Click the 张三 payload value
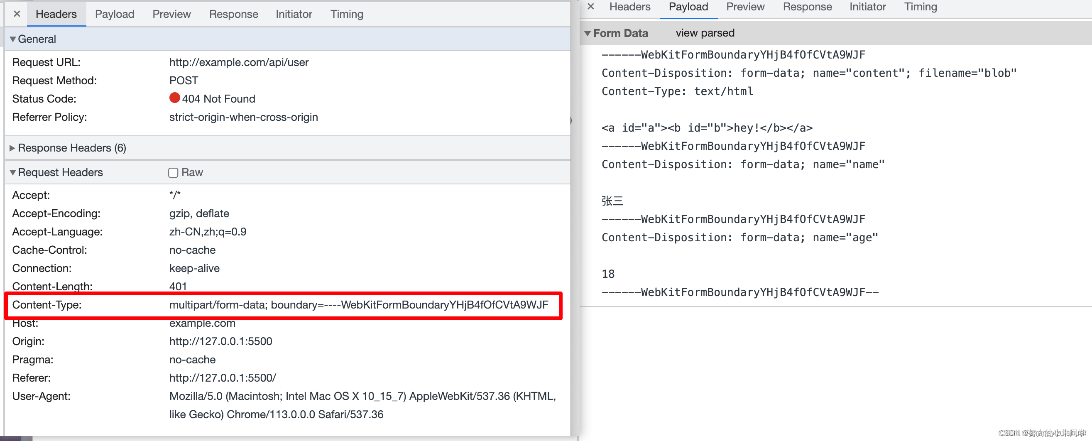Viewport: 1092px width, 441px height. pos(612,201)
